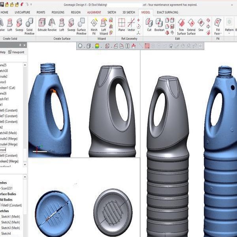The width and height of the screenshot is (237, 237).
Task: Open the Loft Wizard tool
Action: tap(103, 24)
